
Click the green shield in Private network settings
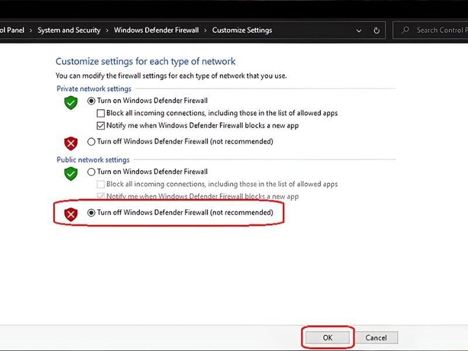pyautogui.click(x=71, y=103)
